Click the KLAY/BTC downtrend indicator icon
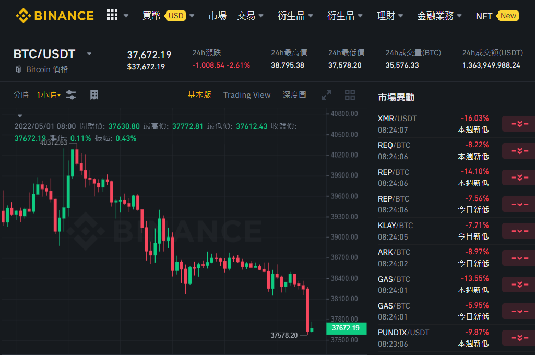The image size is (535, 355). (x=519, y=231)
